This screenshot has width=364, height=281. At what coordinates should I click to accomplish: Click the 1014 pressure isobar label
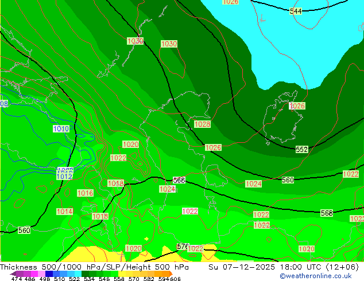(65, 211)
